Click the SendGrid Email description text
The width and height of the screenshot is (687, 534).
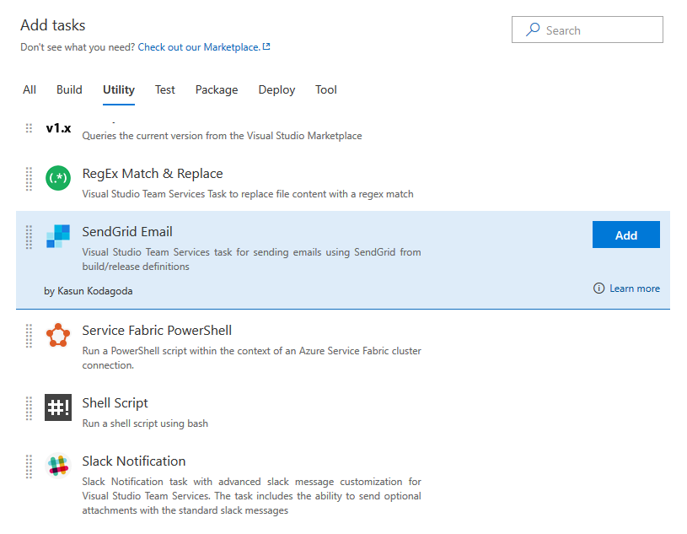(251, 259)
